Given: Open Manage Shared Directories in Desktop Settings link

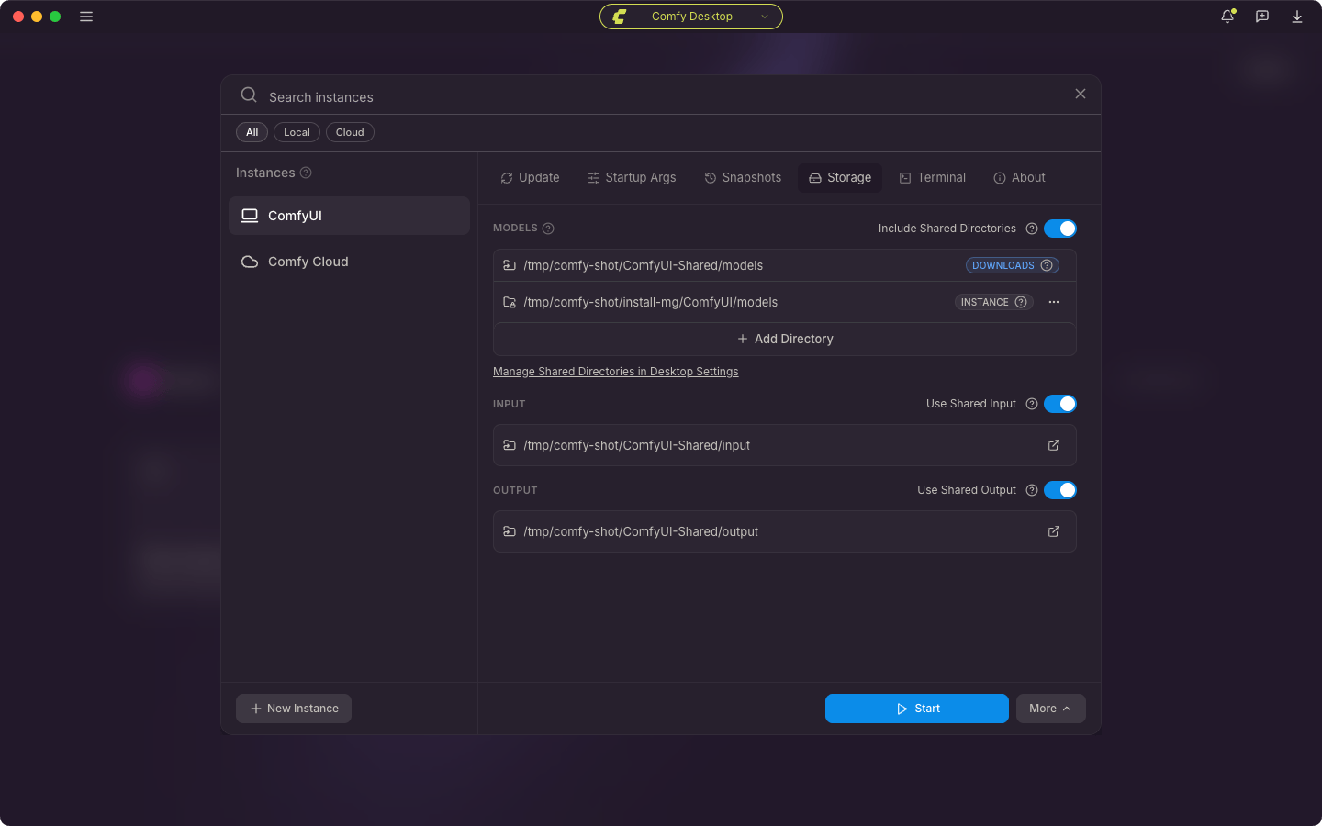Looking at the screenshot, I should (x=615, y=372).
